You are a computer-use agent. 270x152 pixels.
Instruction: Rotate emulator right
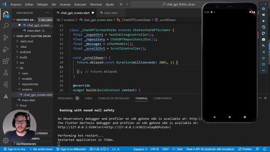point(263,33)
